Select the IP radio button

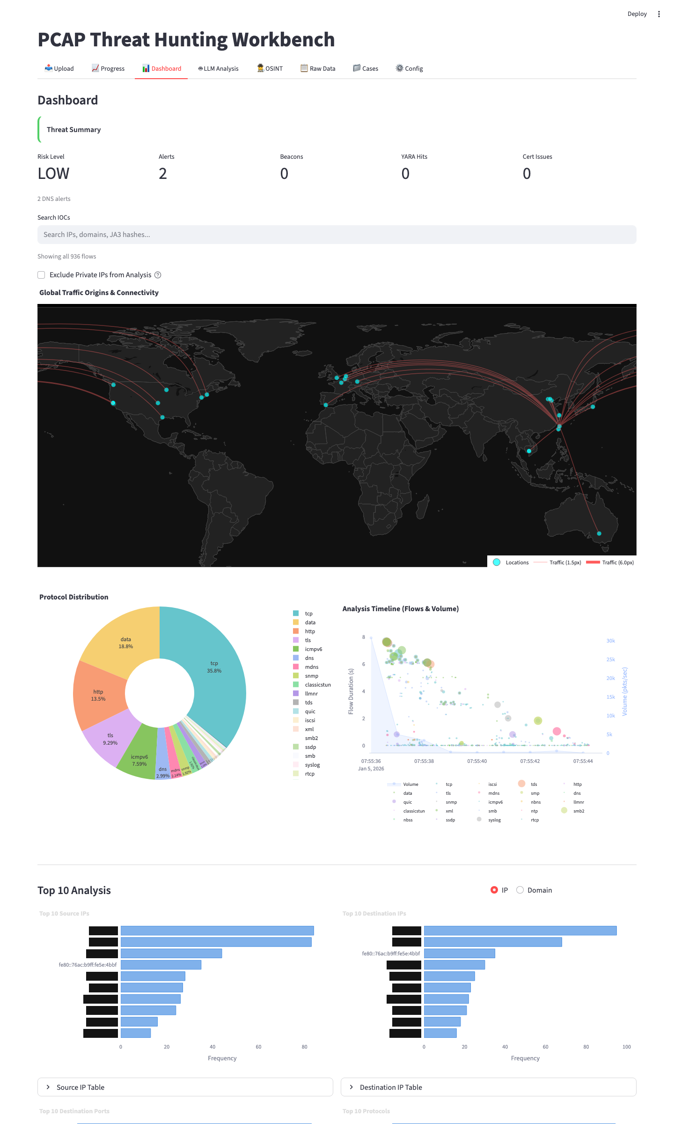click(494, 890)
